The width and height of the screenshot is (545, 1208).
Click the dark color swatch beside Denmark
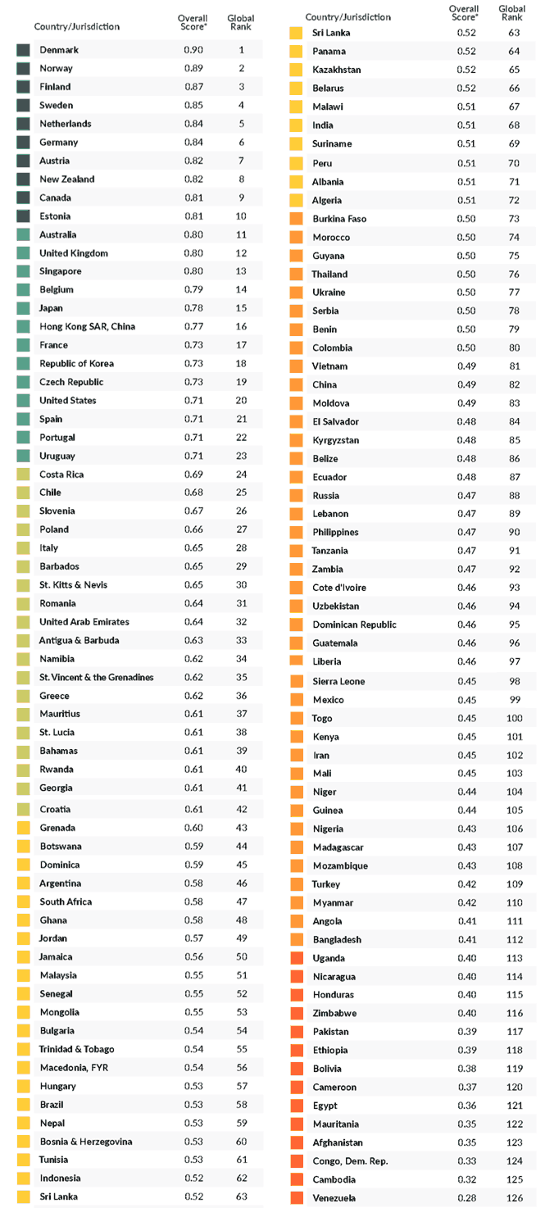click(x=23, y=50)
